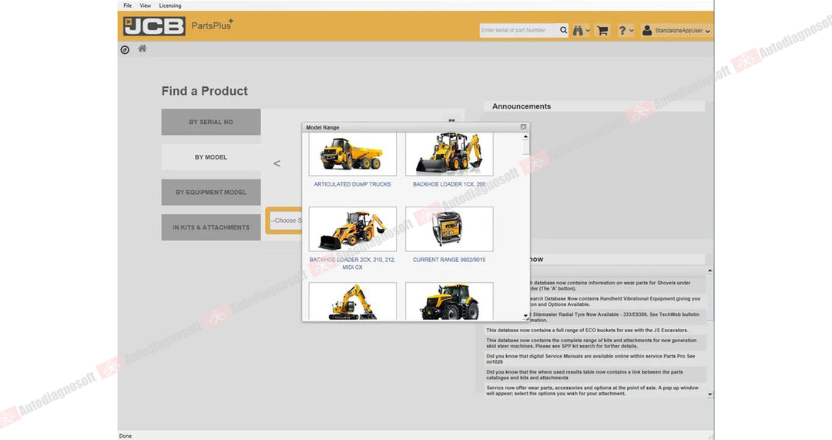The width and height of the screenshot is (832, 440).
Task: Click the previous arrow left of the dialog
Action: pyautogui.click(x=277, y=163)
